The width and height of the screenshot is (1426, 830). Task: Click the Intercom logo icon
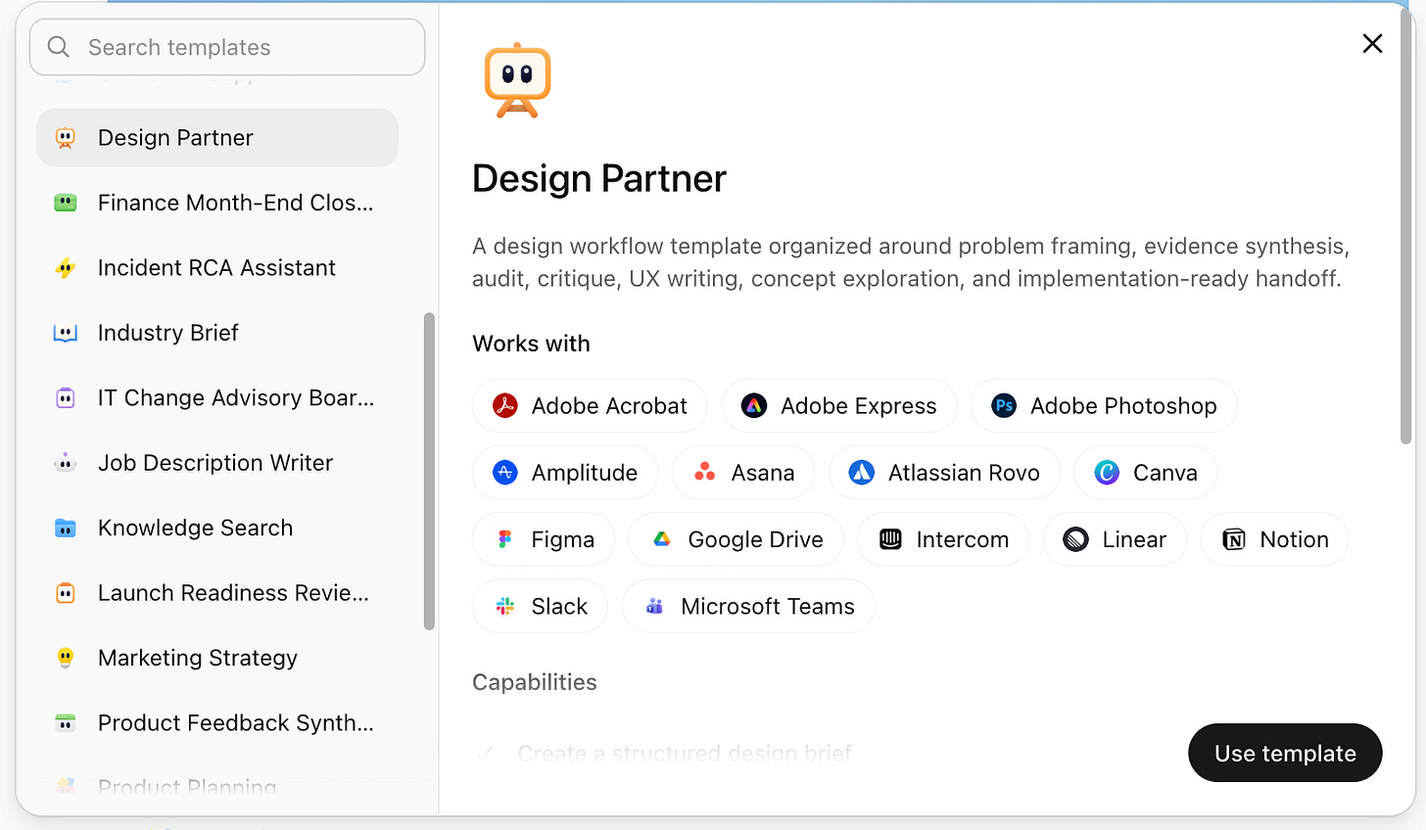tap(890, 539)
